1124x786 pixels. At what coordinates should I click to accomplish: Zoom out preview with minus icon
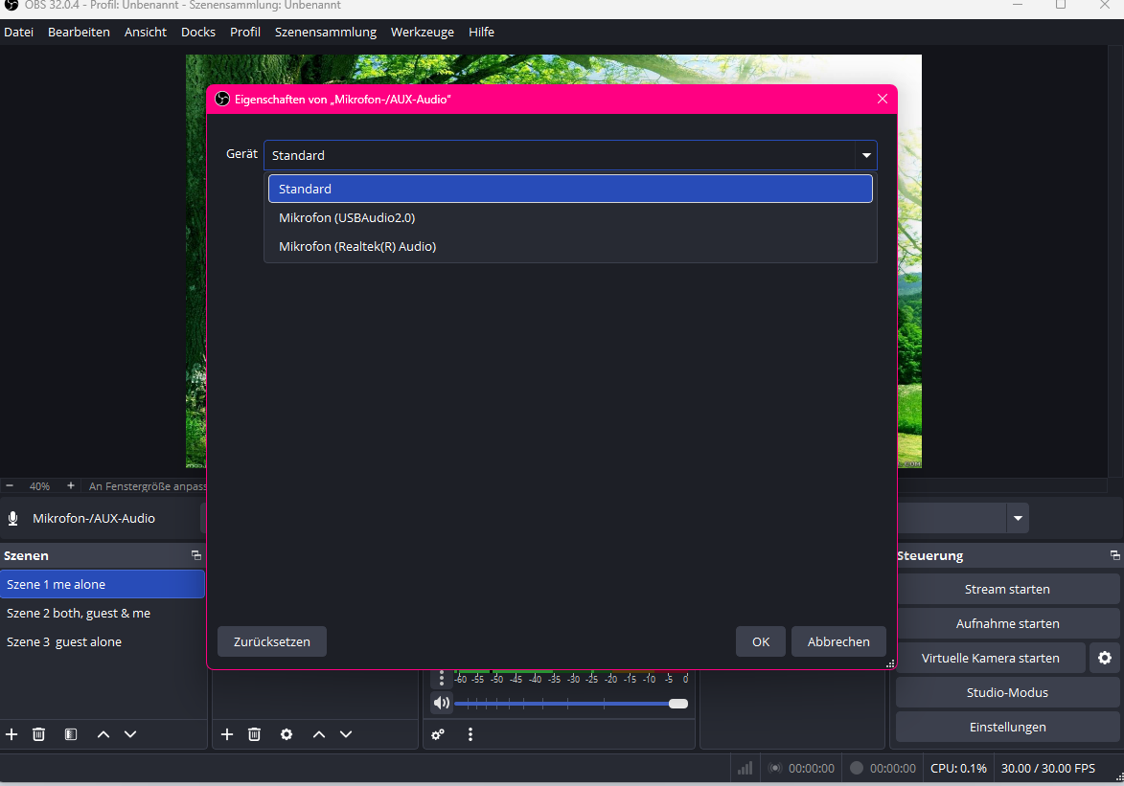click(10, 485)
